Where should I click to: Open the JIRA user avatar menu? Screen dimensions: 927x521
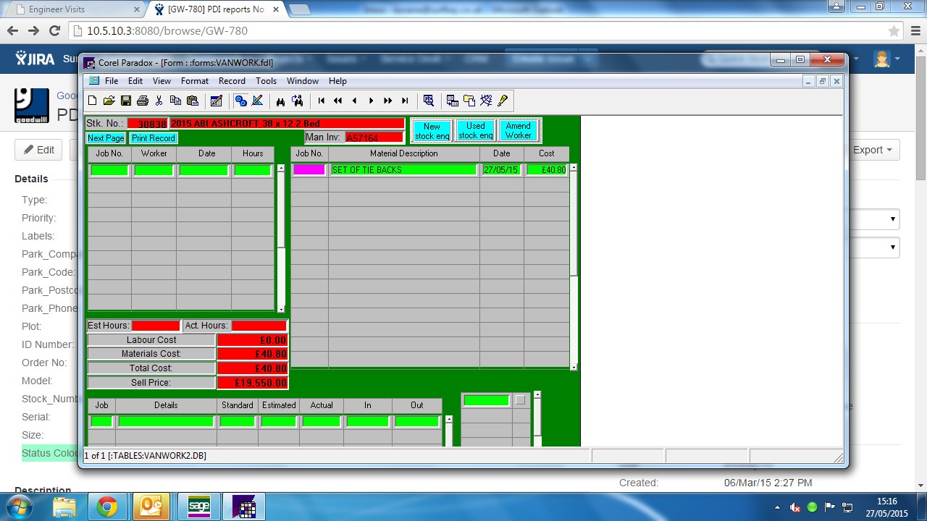(x=886, y=59)
